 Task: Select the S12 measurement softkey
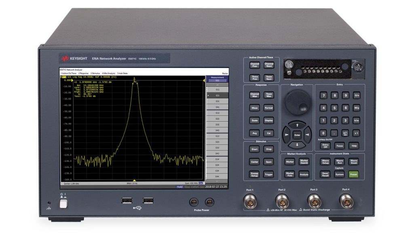(217, 113)
